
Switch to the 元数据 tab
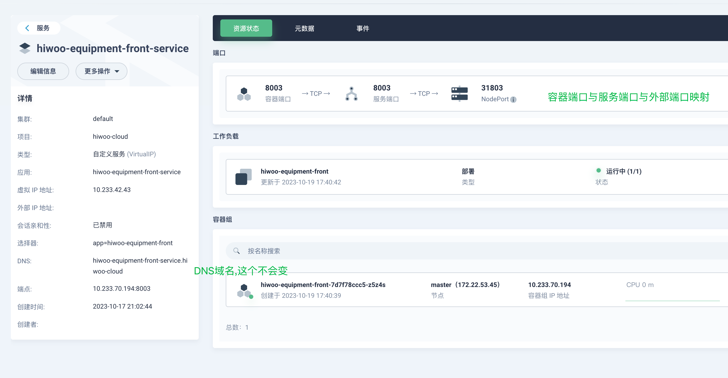[x=304, y=28]
